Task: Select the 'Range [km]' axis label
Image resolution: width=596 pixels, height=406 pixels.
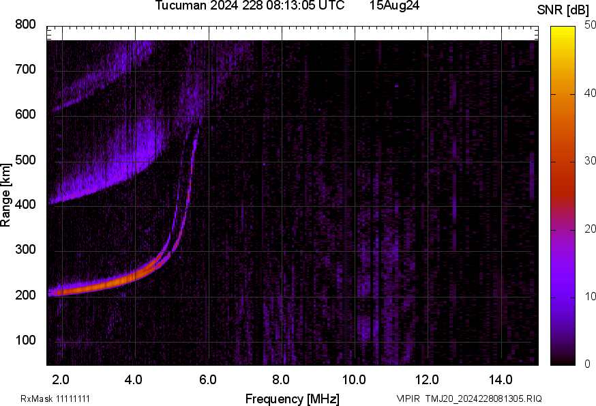Action: (x=5, y=196)
